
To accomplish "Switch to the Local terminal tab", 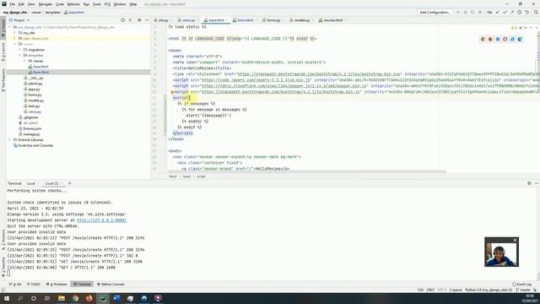I will click(x=31, y=183).
